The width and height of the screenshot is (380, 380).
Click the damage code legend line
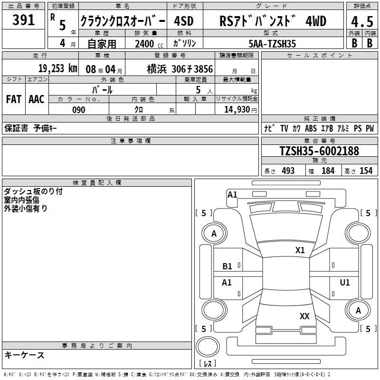(x=167, y=375)
